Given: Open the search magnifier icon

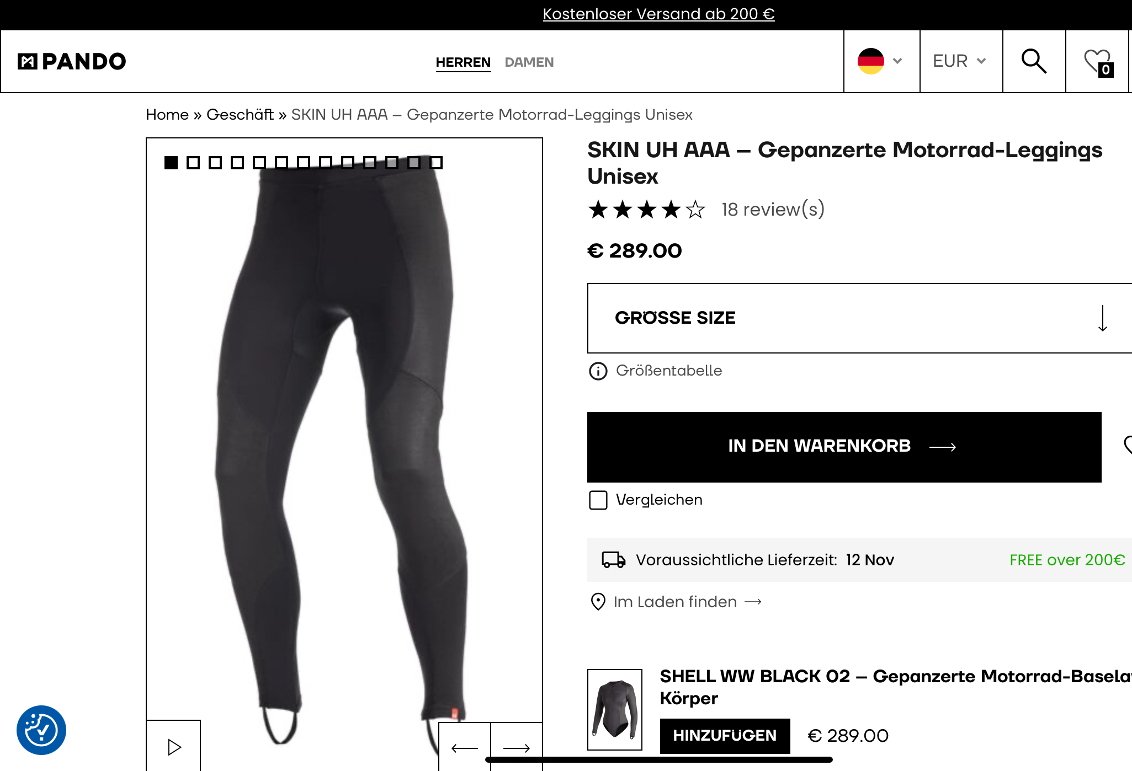Looking at the screenshot, I should point(1034,61).
